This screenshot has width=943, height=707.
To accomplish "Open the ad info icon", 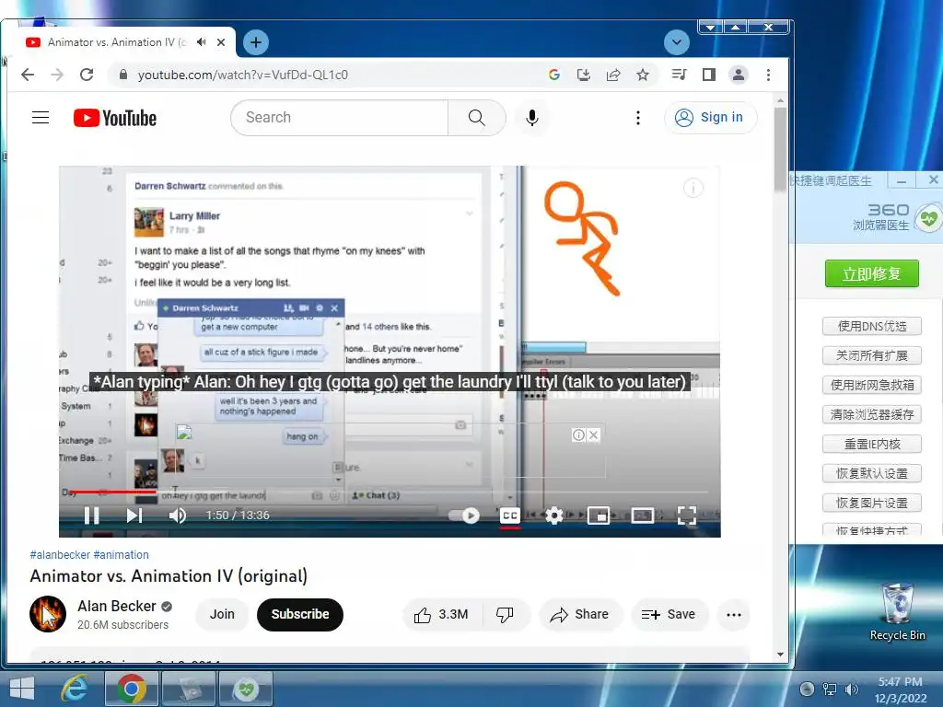I will coord(578,435).
